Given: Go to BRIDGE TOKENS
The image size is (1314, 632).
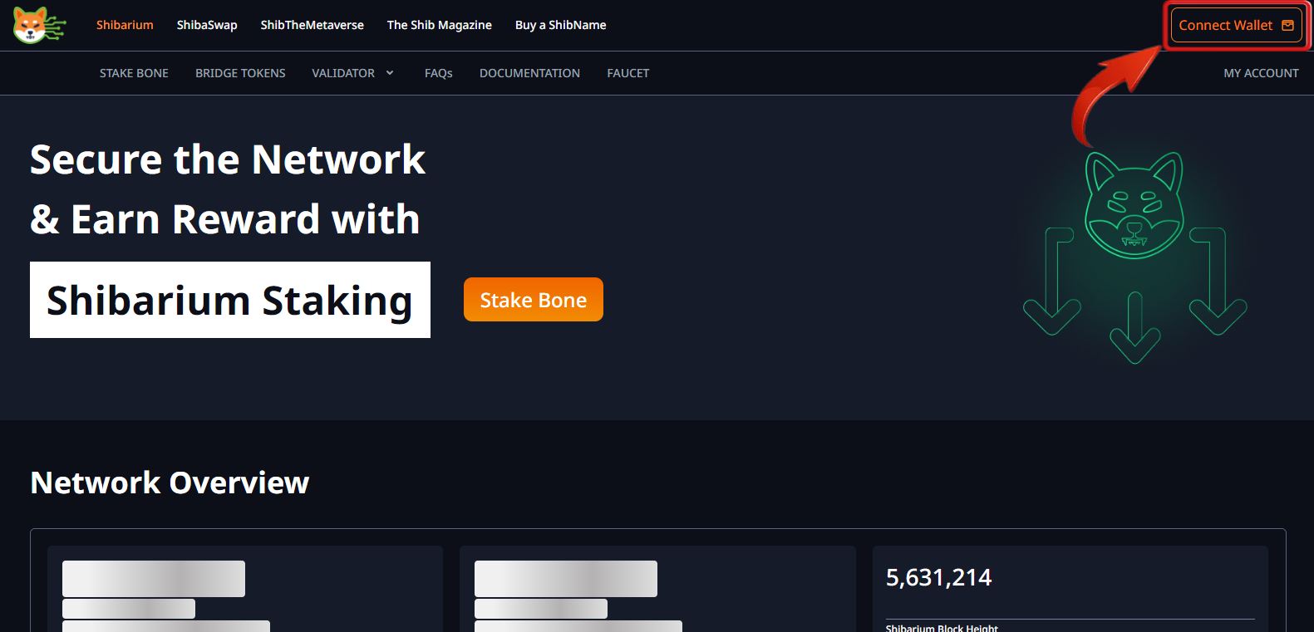Looking at the screenshot, I should (x=240, y=73).
